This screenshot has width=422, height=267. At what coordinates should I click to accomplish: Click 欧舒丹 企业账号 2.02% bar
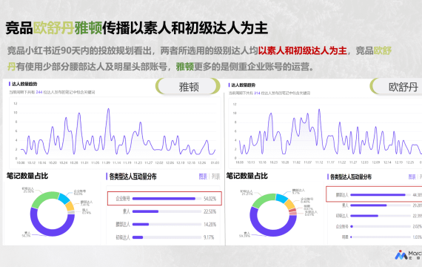coord(380,226)
